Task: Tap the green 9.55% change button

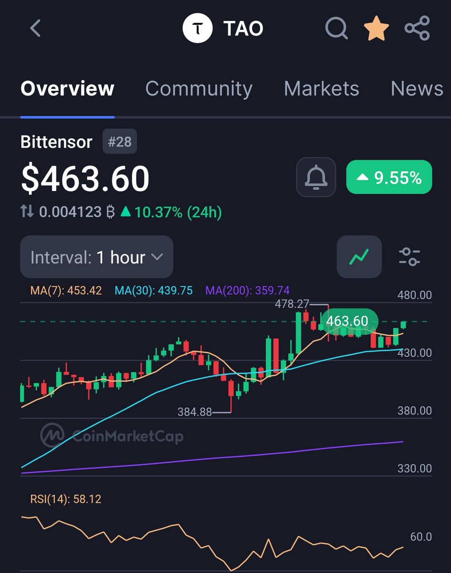Action: (x=389, y=177)
